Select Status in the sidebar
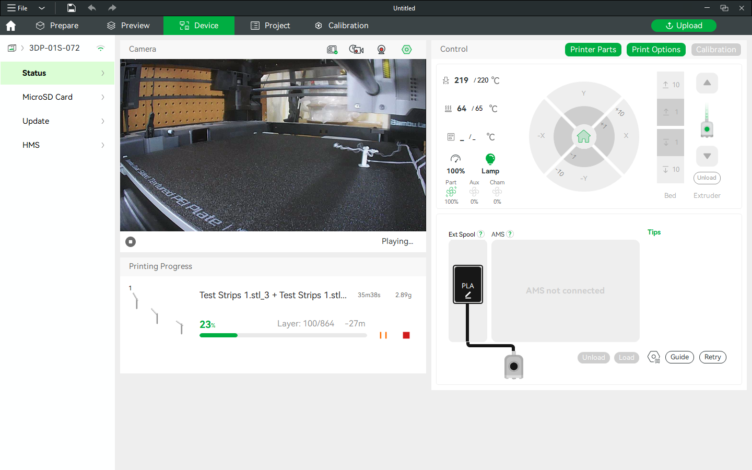This screenshot has height=470, width=752. click(57, 73)
